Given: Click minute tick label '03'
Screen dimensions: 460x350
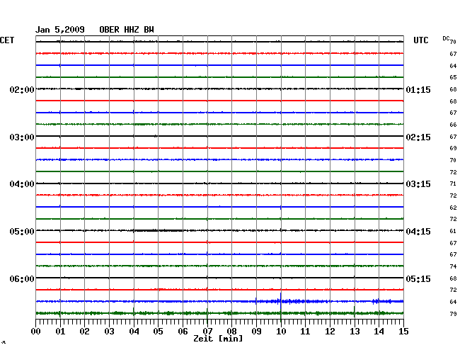Looking at the screenshot, I should (x=109, y=331).
